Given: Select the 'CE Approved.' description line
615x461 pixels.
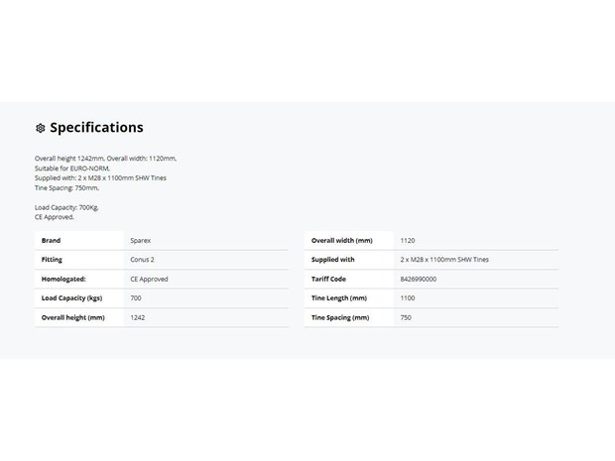Looking at the screenshot, I should tap(55, 217).
